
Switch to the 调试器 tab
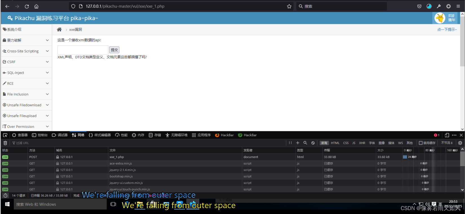60,135
